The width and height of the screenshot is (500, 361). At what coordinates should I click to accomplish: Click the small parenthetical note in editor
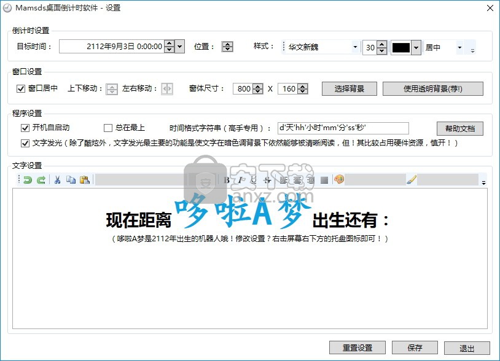249,239
